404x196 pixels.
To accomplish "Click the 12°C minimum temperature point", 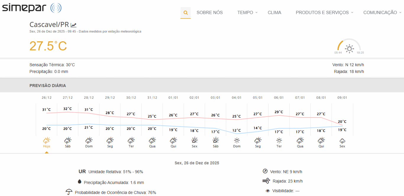I will tap(237, 130).
